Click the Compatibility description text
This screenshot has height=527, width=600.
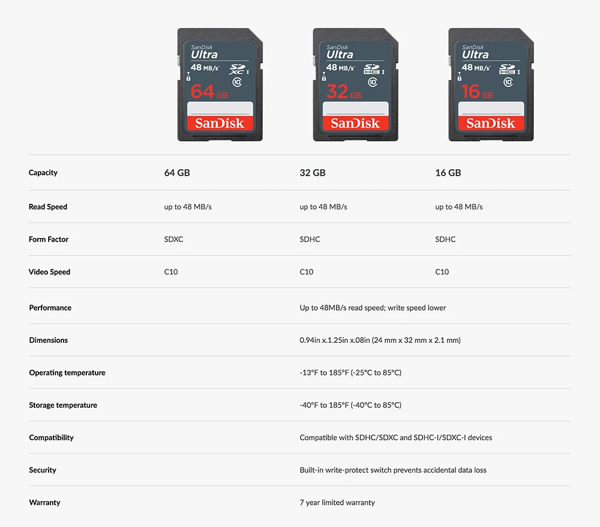click(395, 438)
